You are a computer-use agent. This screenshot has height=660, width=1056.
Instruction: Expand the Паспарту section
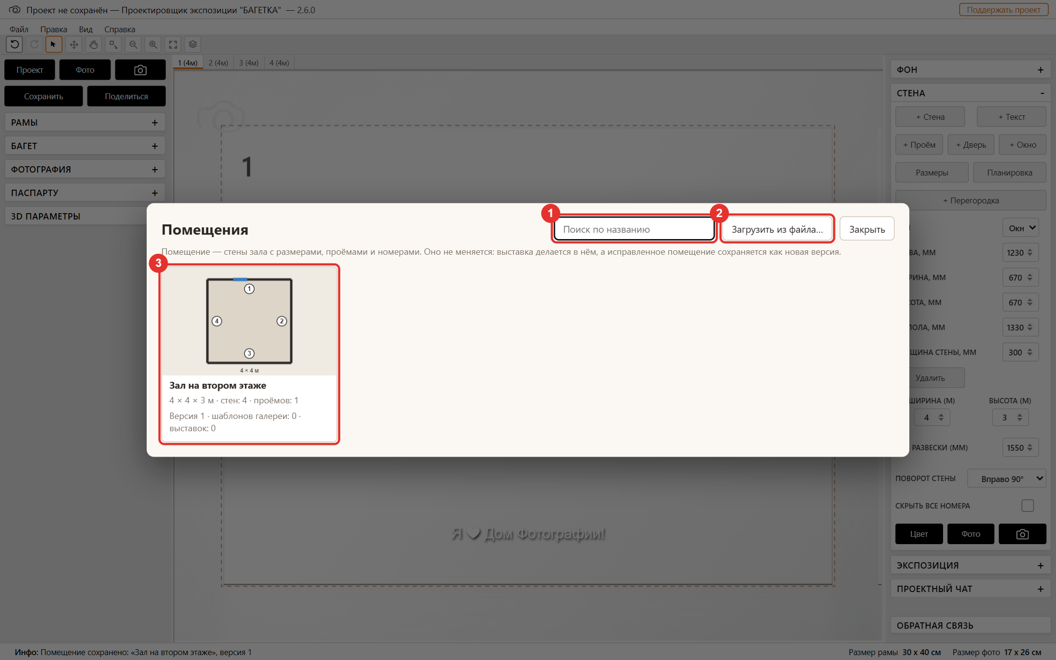[85, 193]
